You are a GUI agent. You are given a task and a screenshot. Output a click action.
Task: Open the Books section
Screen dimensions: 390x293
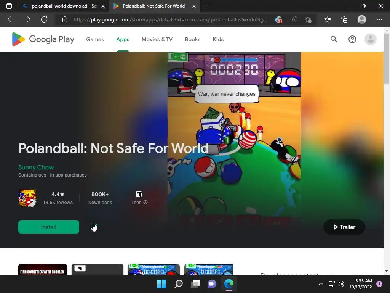pyautogui.click(x=192, y=39)
